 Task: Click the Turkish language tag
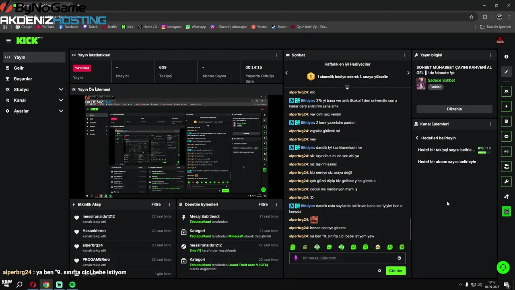(435, 87)
